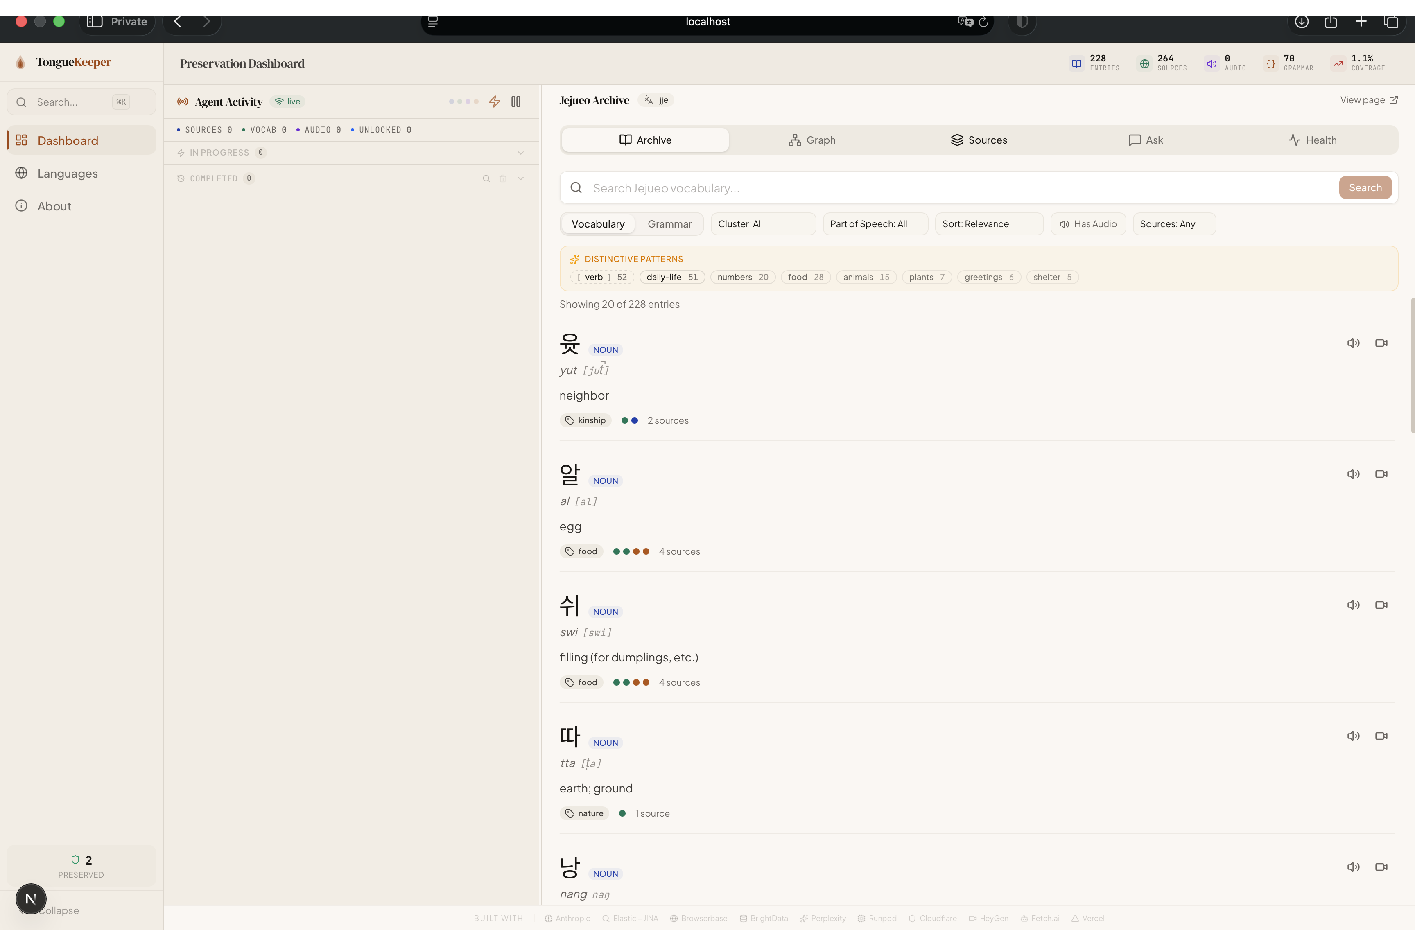Click the video icon for the 따 entry

[x=1381, y=736]
